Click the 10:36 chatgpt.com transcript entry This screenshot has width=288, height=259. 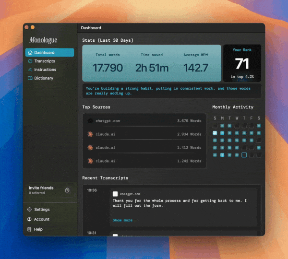(171, 207)
